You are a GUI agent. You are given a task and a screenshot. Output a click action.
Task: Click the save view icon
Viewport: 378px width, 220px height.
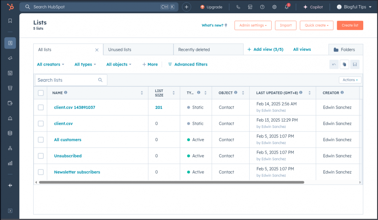[355, 64]
